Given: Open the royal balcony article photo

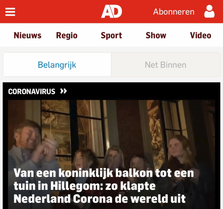Looking at the screenshot, I should [x=111, y=154].
